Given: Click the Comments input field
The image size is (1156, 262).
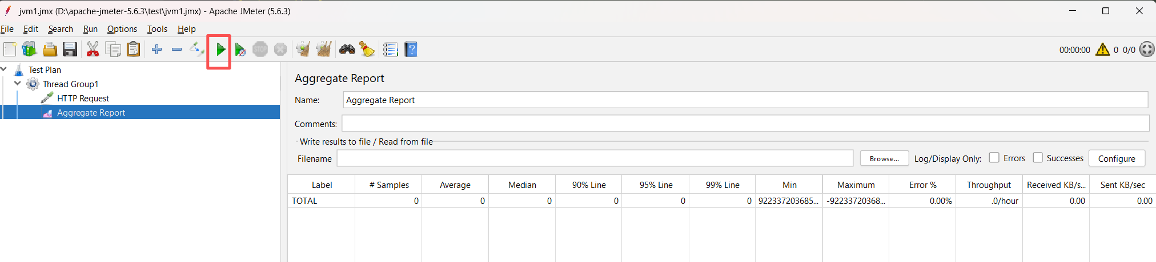Looking at the screenshot, I should tap(745, 123).
